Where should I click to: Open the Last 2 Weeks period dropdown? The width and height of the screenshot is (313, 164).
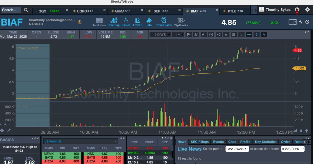(x=237, y=149)
